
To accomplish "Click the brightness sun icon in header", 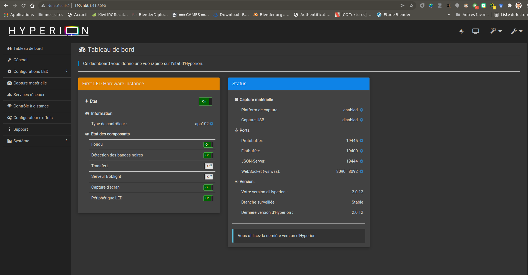I will (461, 31).
